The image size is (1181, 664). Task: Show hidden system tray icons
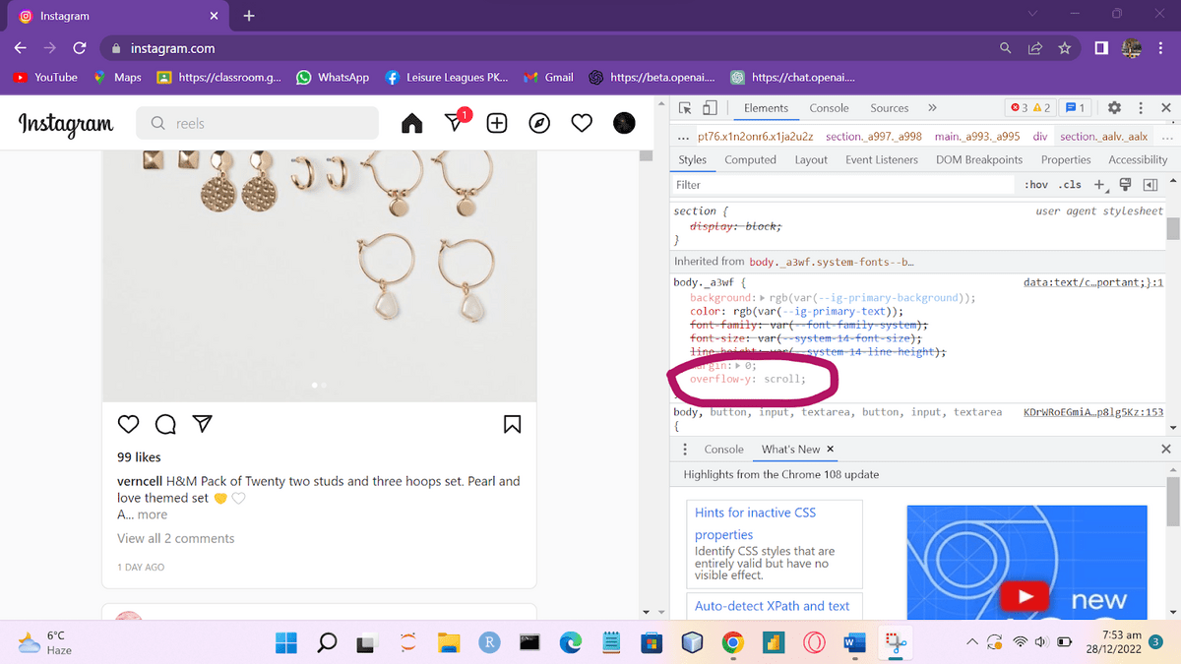971,642
